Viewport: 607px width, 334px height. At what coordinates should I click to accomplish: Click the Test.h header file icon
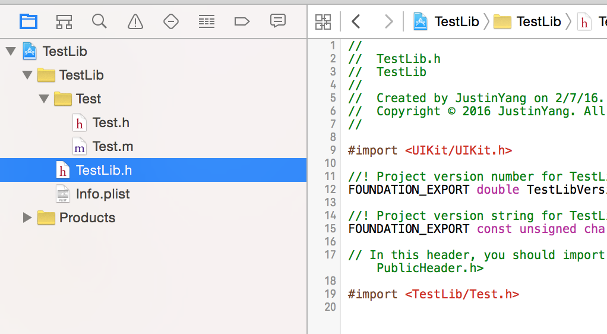(x=80, y=123)
